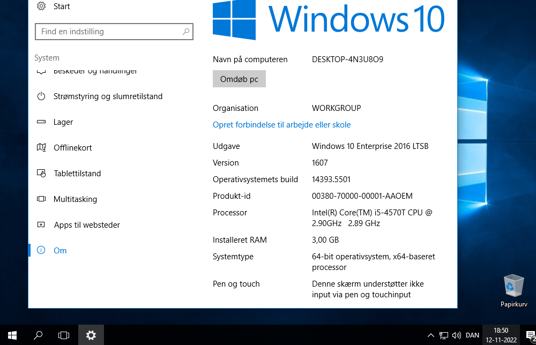Open Task View on the taskbar
536x345 pixels.
tap(64, 335)
